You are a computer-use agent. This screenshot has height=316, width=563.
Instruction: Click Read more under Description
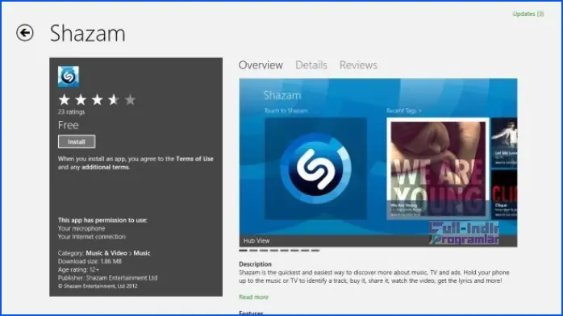[x=253, y=297]
